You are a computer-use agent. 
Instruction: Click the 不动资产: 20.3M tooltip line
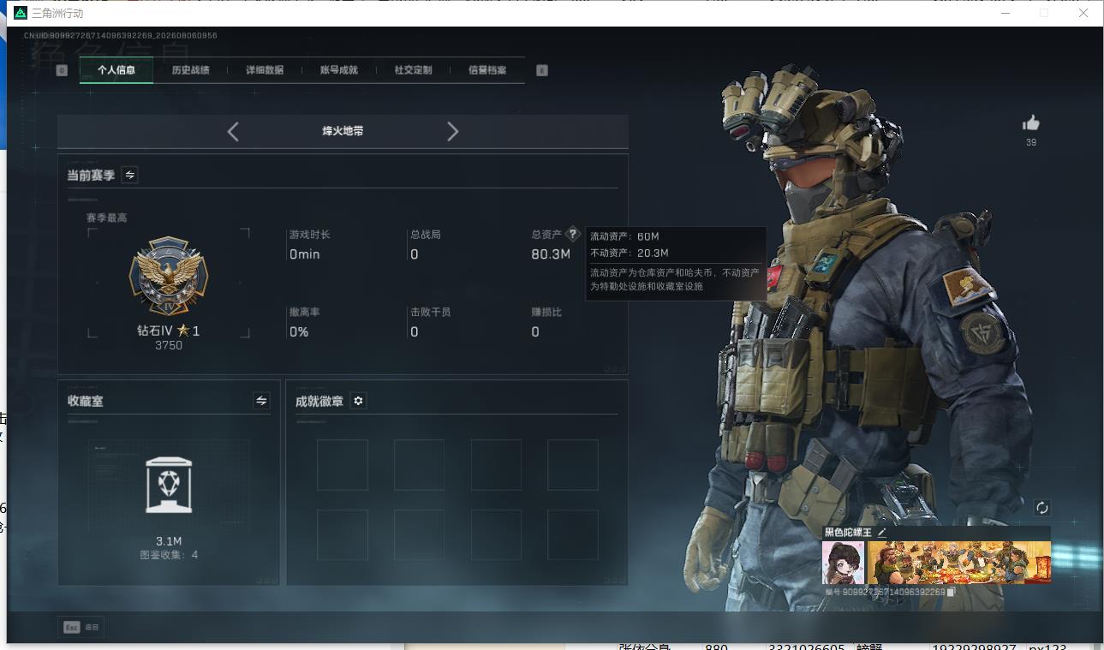[x=630, y=253]
